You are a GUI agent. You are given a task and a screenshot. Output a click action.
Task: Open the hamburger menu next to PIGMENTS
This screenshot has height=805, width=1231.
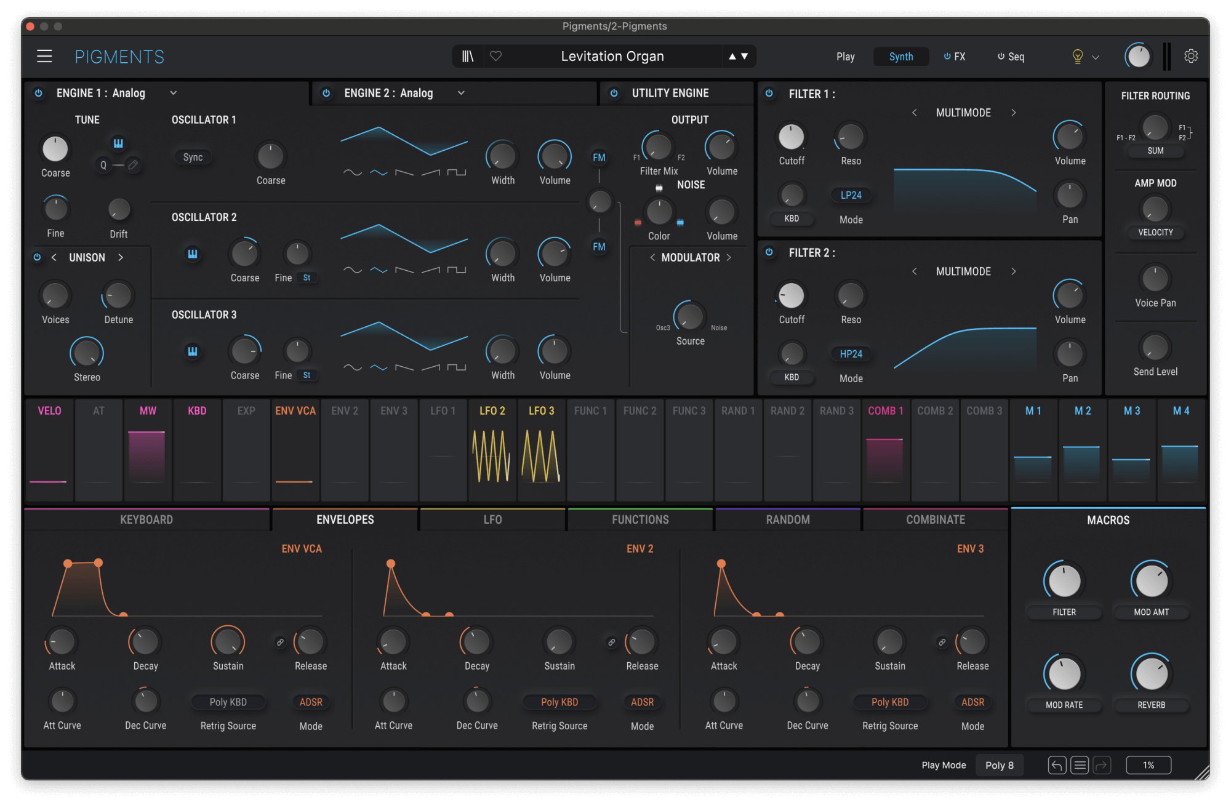44,56
